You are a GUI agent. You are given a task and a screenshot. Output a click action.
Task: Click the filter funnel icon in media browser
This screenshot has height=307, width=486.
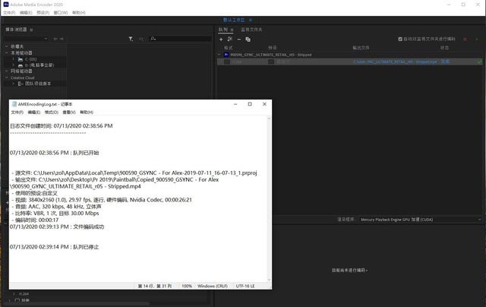coord(131,39)
